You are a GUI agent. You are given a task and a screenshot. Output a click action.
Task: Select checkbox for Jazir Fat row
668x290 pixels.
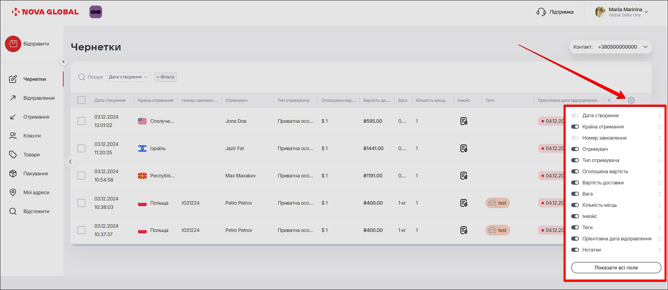(x=81, y=148)
